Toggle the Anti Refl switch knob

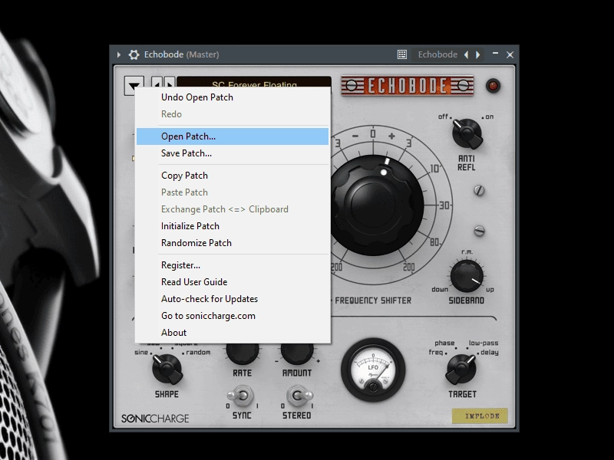coord(467,133)
